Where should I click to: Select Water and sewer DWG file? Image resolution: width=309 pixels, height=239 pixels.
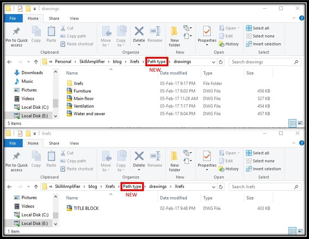pos(168,114)
